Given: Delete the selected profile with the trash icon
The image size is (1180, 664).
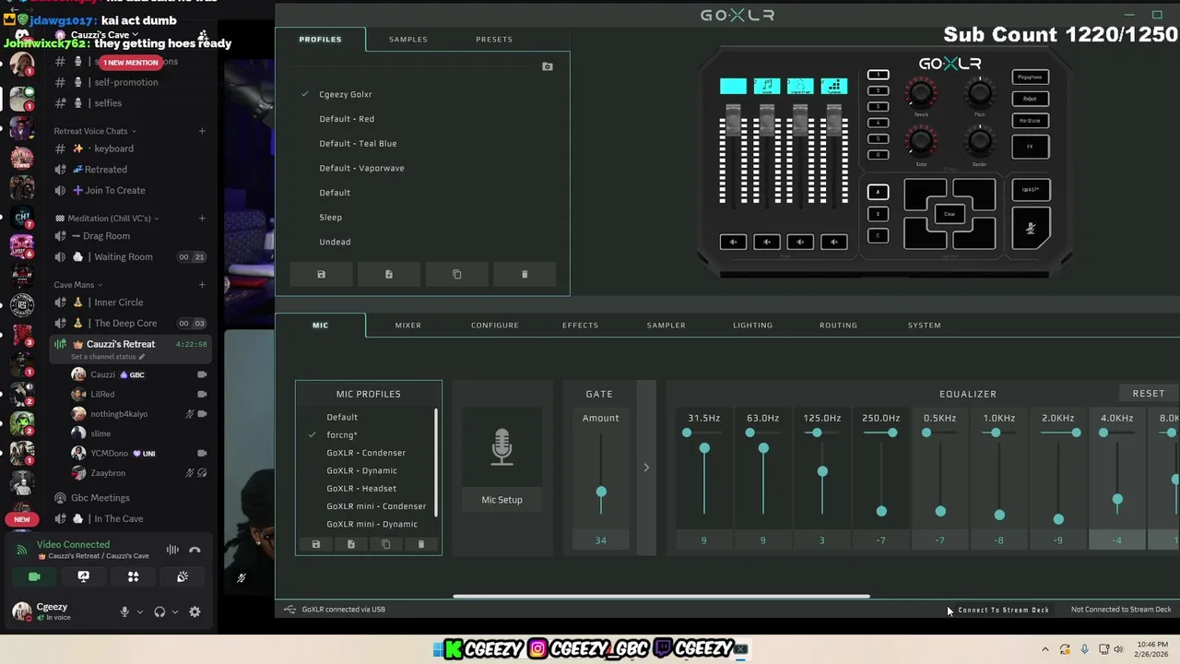Looking at the screenshot, I should pyautogui.click(x=525, y=274).
